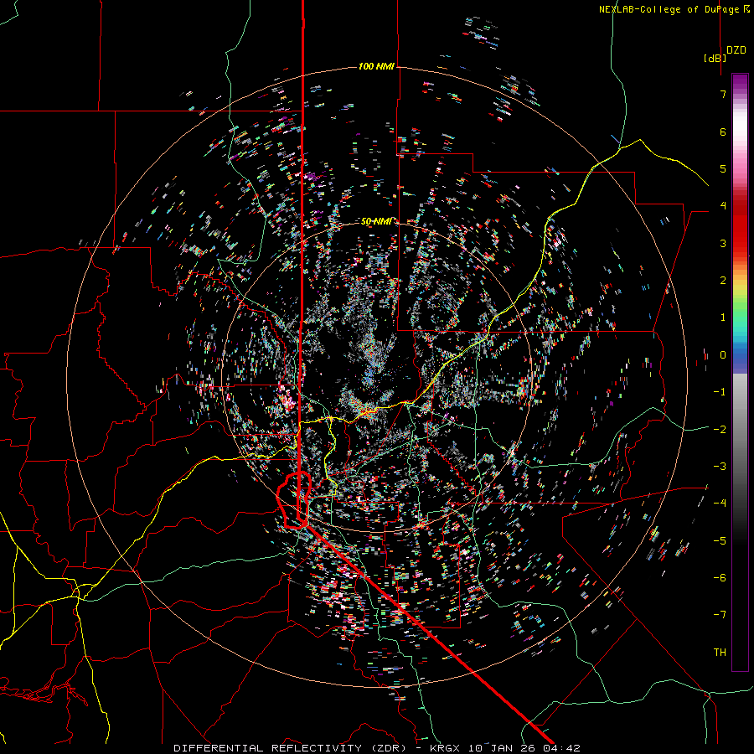Screen dimensions: 754x754
Task: Click the red warning polygon outline
Action: 294,500
